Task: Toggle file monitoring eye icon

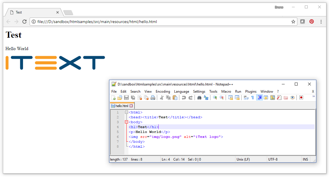Action: pyautogui.click(x=292, y=98)
